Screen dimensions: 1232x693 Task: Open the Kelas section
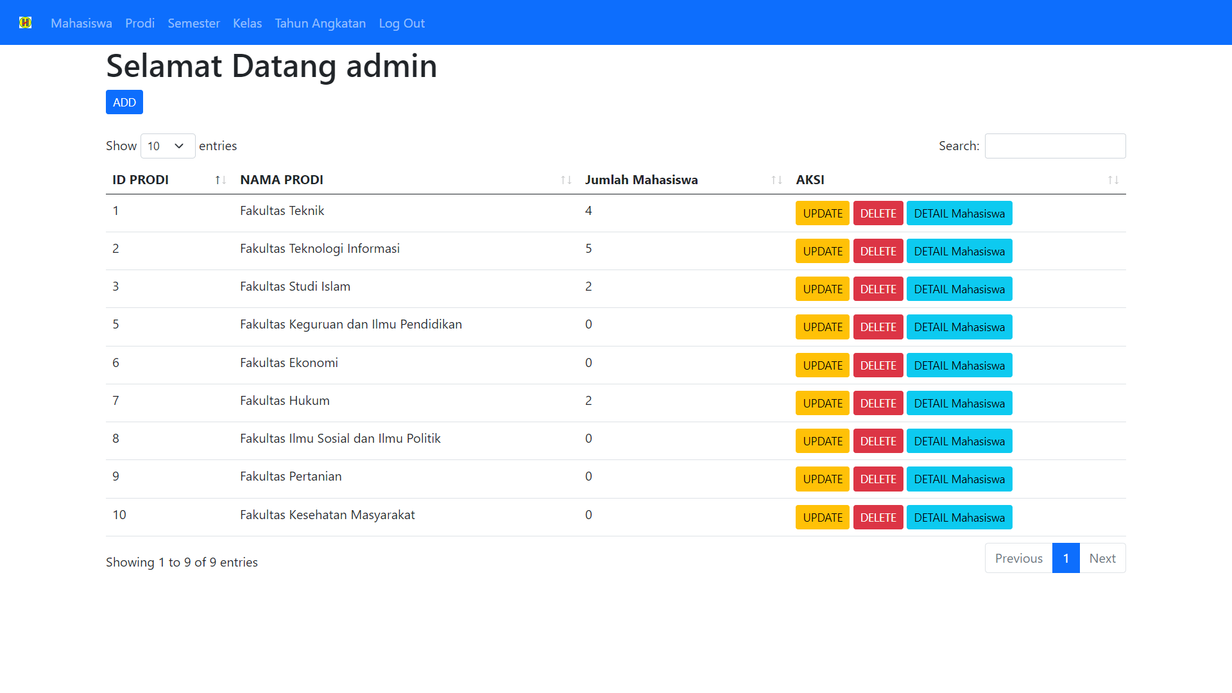(247, 23)
